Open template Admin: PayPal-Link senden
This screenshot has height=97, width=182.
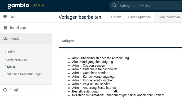pyautogui.click(x=91, y=84)
